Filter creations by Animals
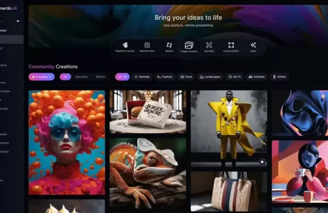The height and width of the screenshot is (213, 328). click(x=142, y=76)
